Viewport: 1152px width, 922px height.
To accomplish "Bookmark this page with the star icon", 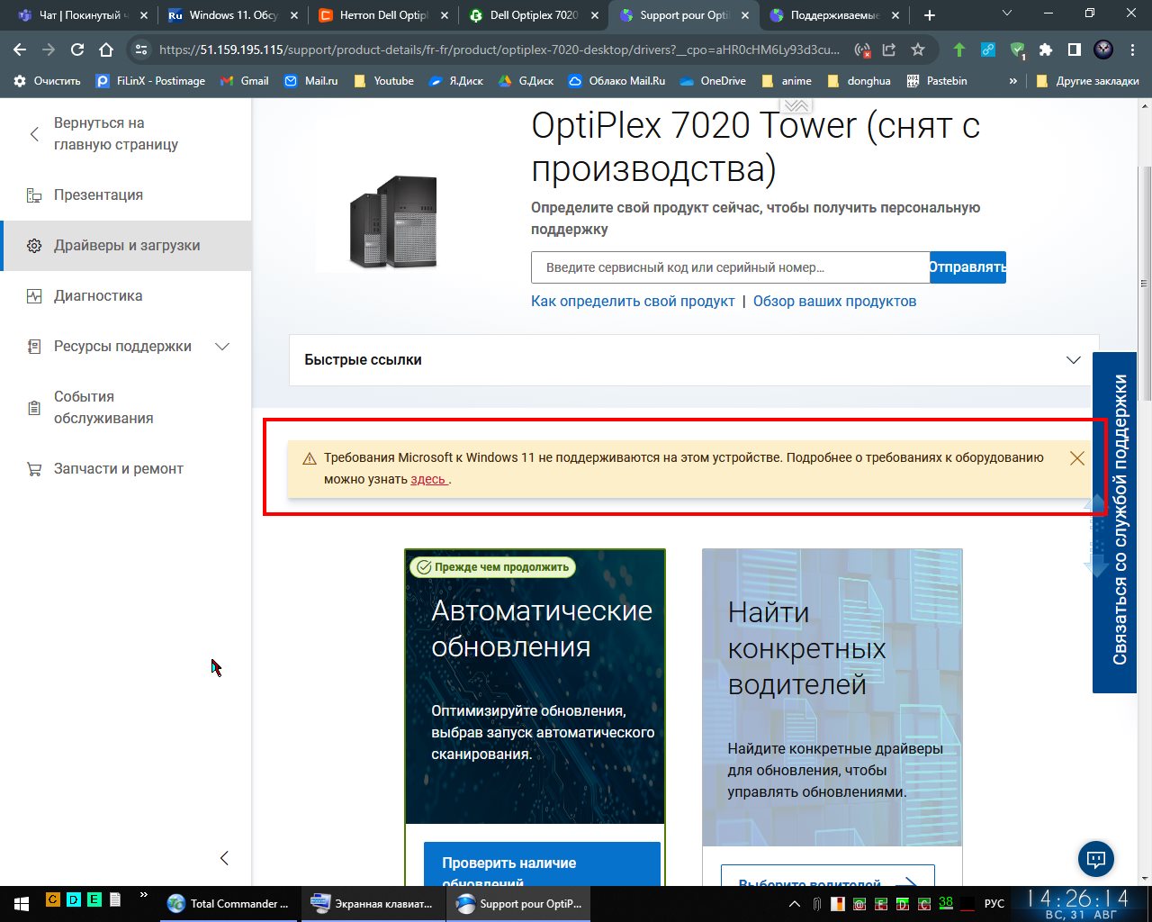I will 918,50.
